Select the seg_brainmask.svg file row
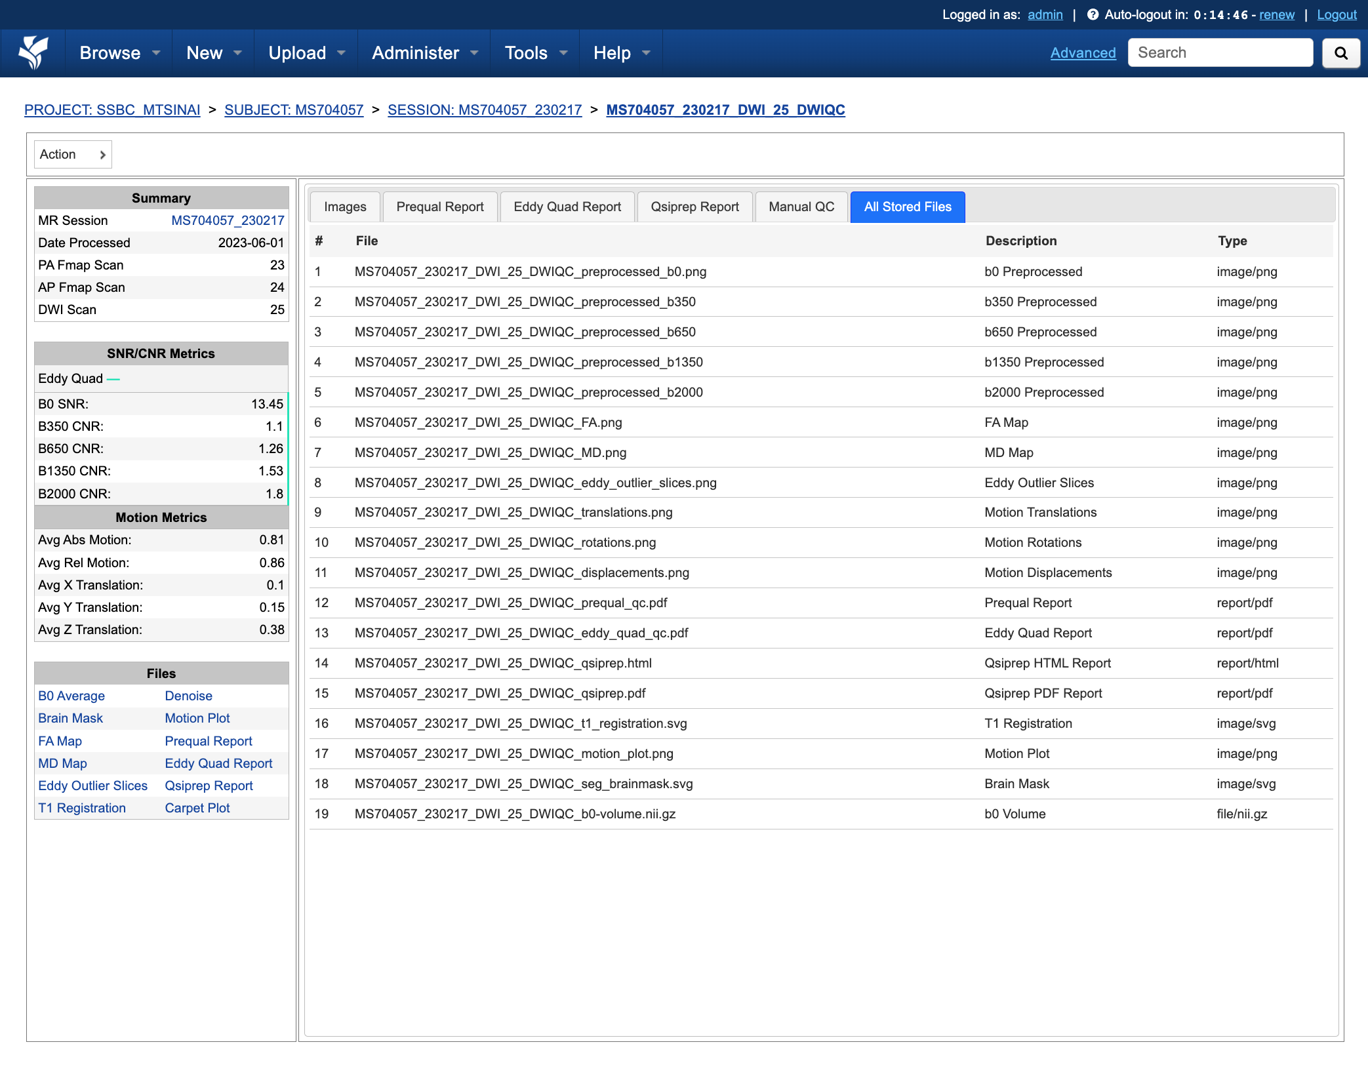 pos(821,784)
